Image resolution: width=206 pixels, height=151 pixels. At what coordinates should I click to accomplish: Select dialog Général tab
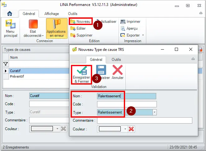coord(96,60)
